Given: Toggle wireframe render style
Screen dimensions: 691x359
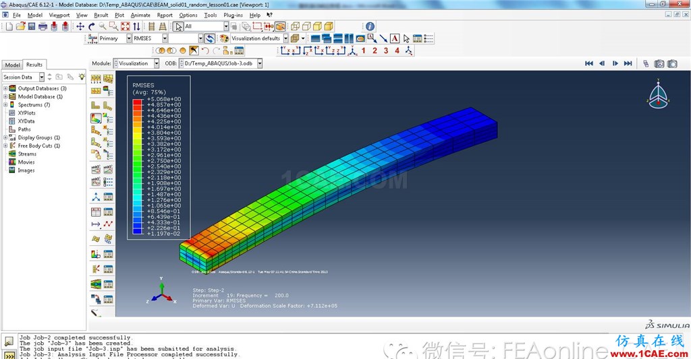Looking at the screenshot, I should click(296, 27).
